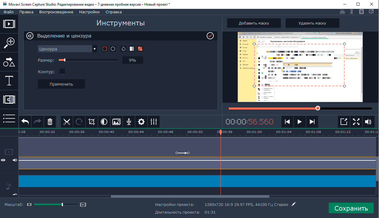Image resolution: width=379 pixels, height=218 pixels.
Task: Click the undo arrow in toolbar
Action: [x=25, y=121]
